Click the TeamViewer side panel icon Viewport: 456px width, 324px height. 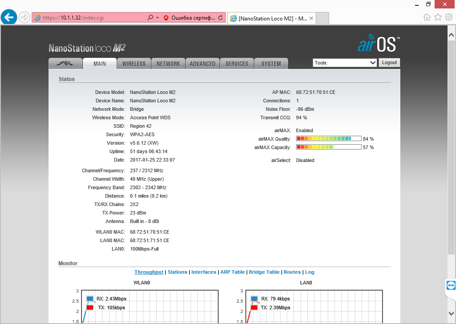click(451, 285)
